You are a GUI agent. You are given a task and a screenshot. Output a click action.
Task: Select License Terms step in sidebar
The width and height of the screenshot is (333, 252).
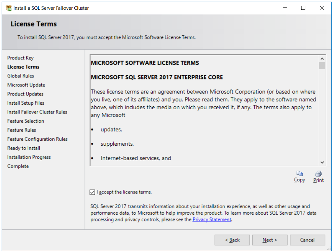(23, 67)
